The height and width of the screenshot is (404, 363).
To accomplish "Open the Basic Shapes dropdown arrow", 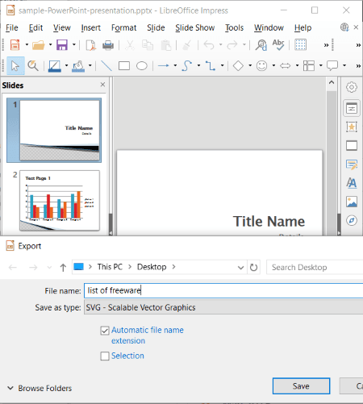I will 250,65.
